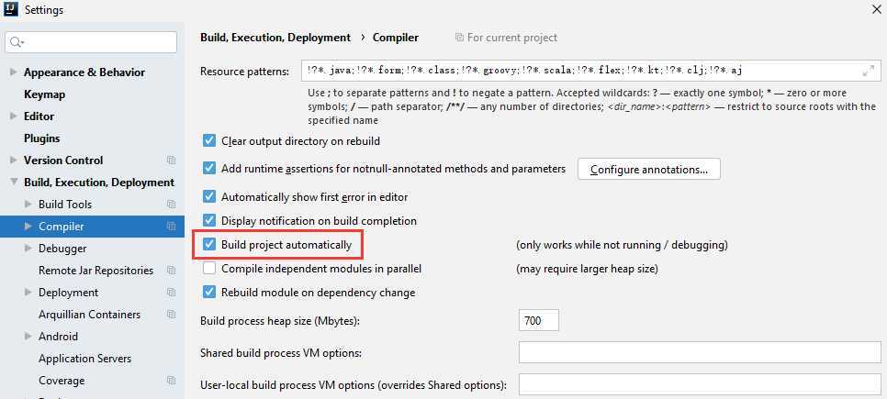
Task: Disable Build project automatically checkbox
Action: point(209,246)
